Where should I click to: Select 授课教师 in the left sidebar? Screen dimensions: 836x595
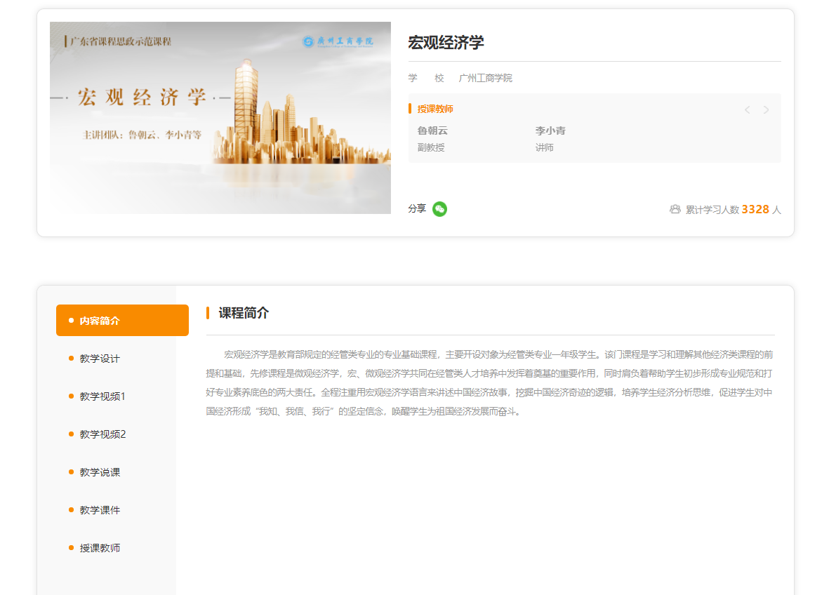100,548
